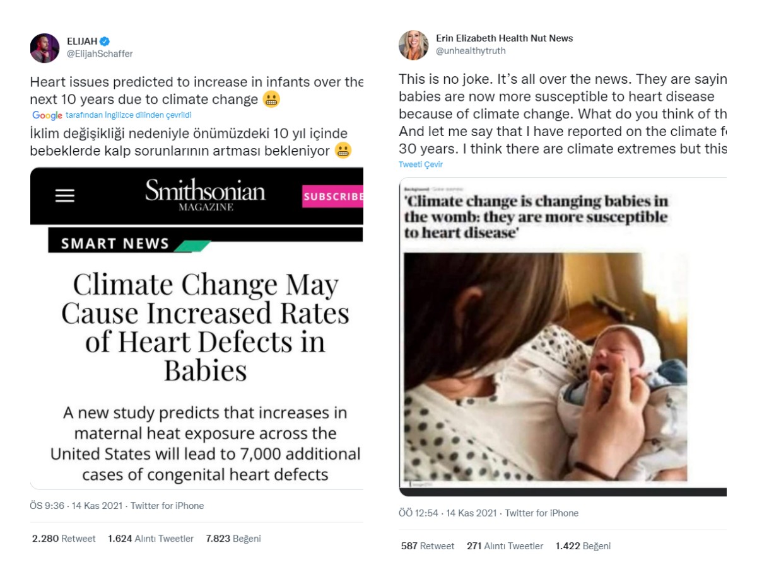Show the 1.422 Beğeni likes list
Image resolution: width=757 pixels, height=582 pixels.
point(583,546)
